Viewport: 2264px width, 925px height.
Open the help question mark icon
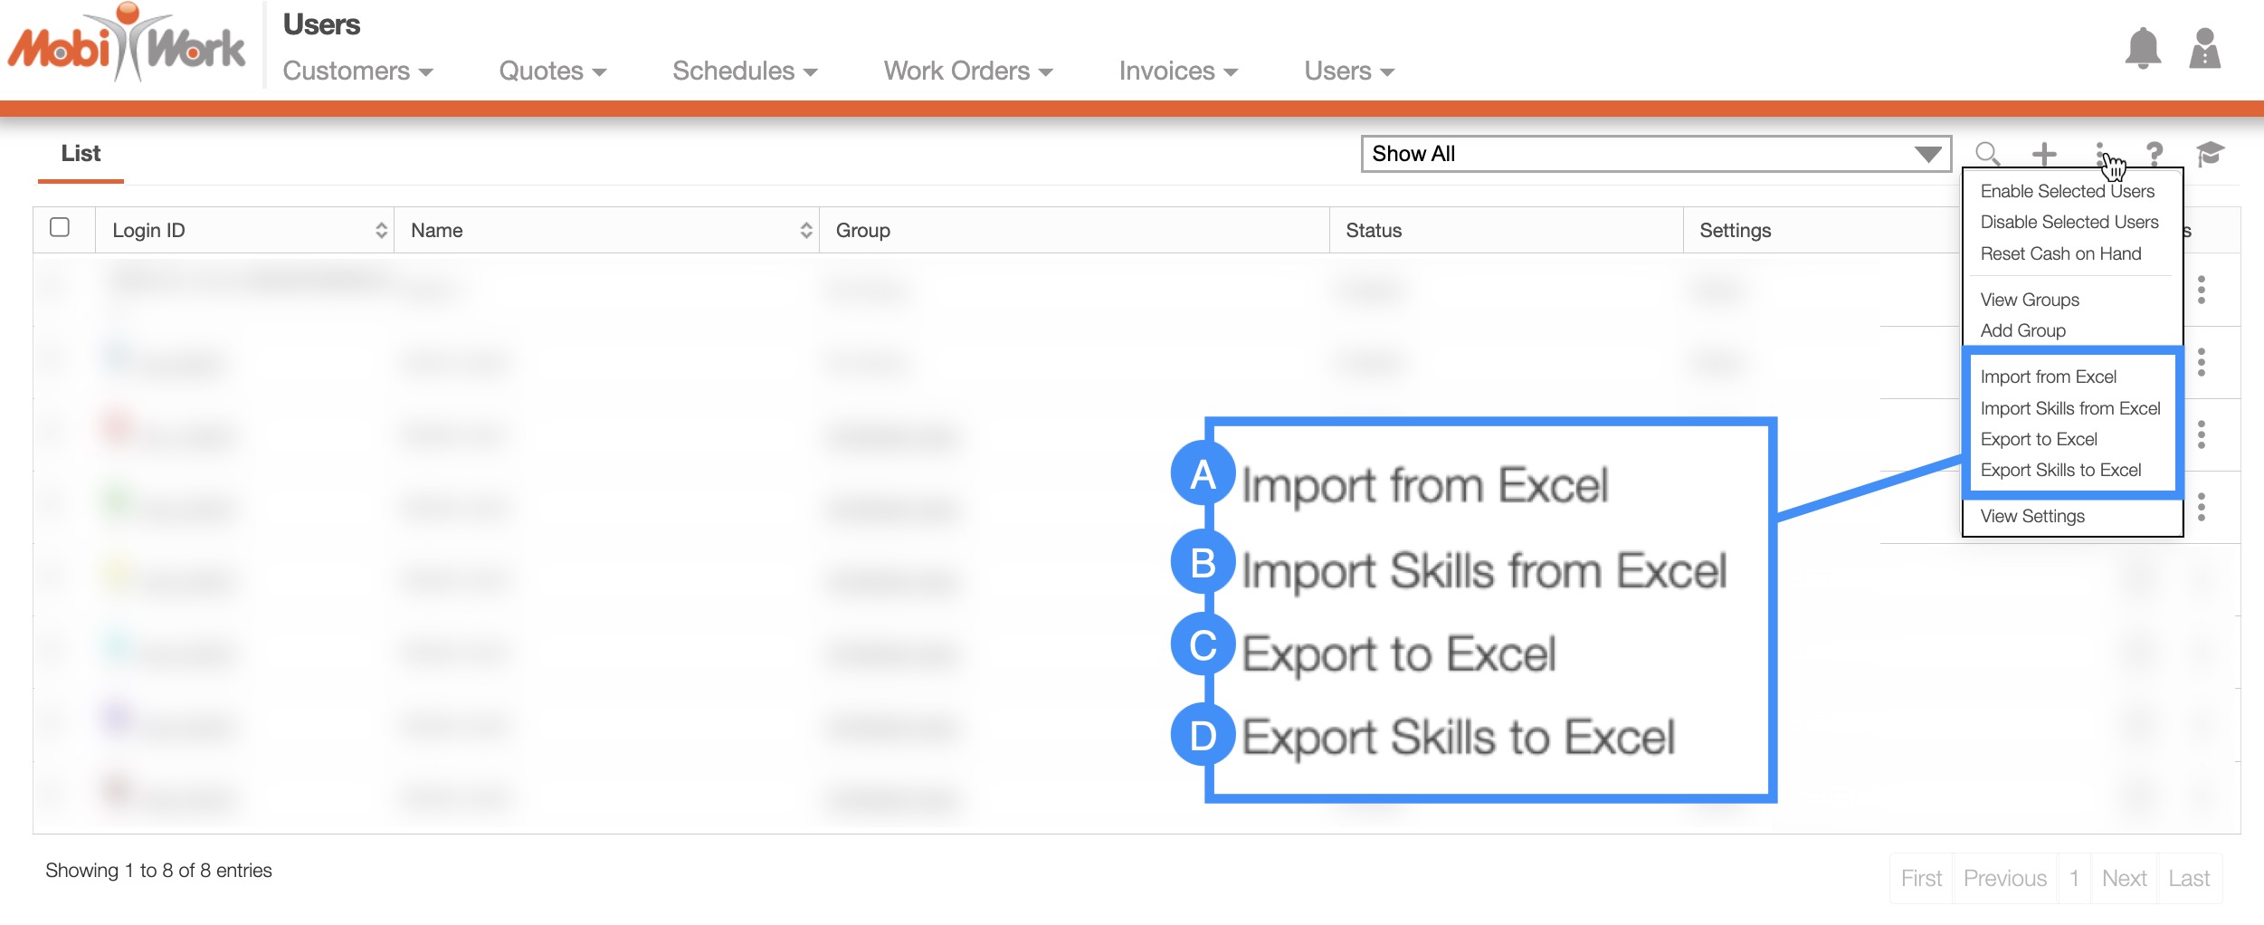[2155, 154]
